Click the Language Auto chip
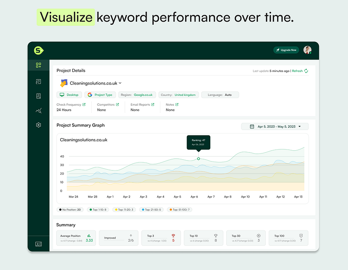This screenshot has width=348, height=270. (220, 95)
